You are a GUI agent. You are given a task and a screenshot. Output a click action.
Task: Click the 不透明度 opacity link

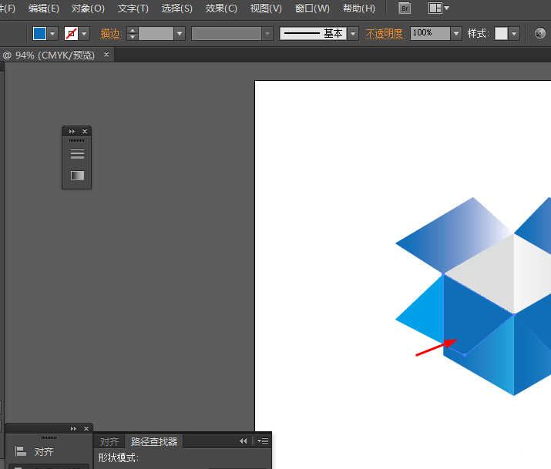click(x=385, y=34)
